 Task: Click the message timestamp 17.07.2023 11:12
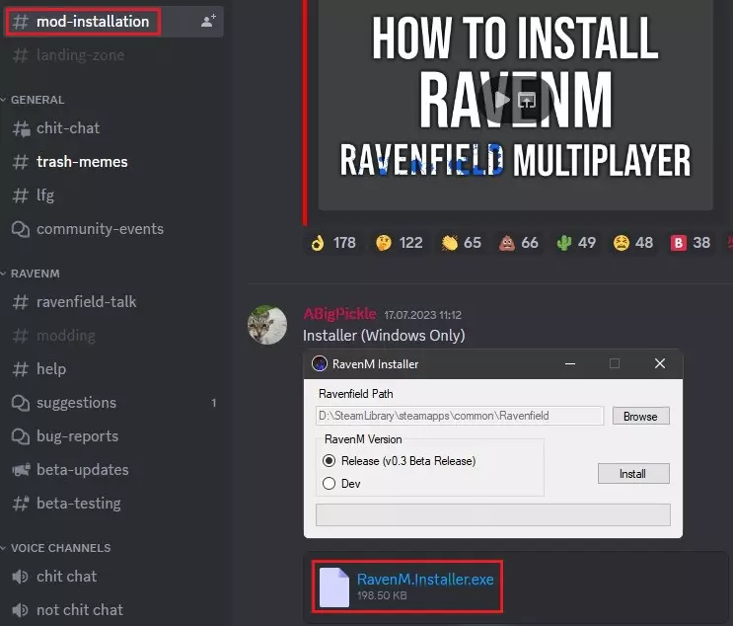tap(422, 315)
